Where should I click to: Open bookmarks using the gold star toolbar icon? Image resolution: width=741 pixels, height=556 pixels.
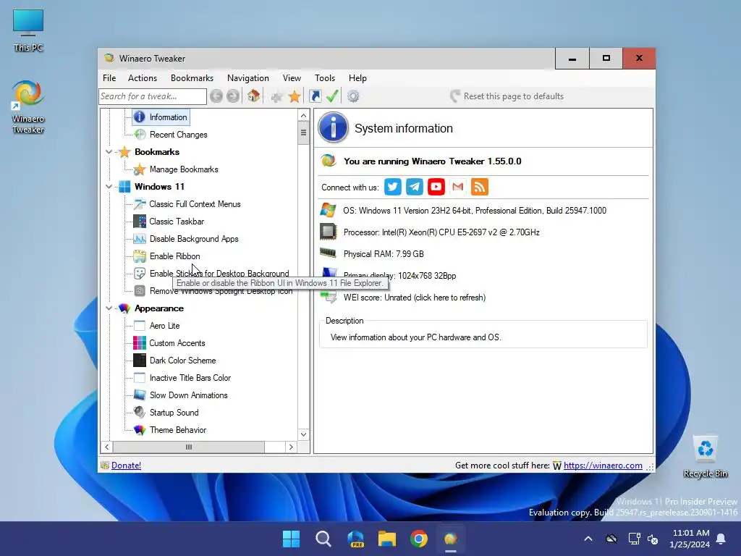[x=295, y=96]
